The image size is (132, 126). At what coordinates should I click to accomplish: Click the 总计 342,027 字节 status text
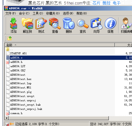(x=111, y=124)
